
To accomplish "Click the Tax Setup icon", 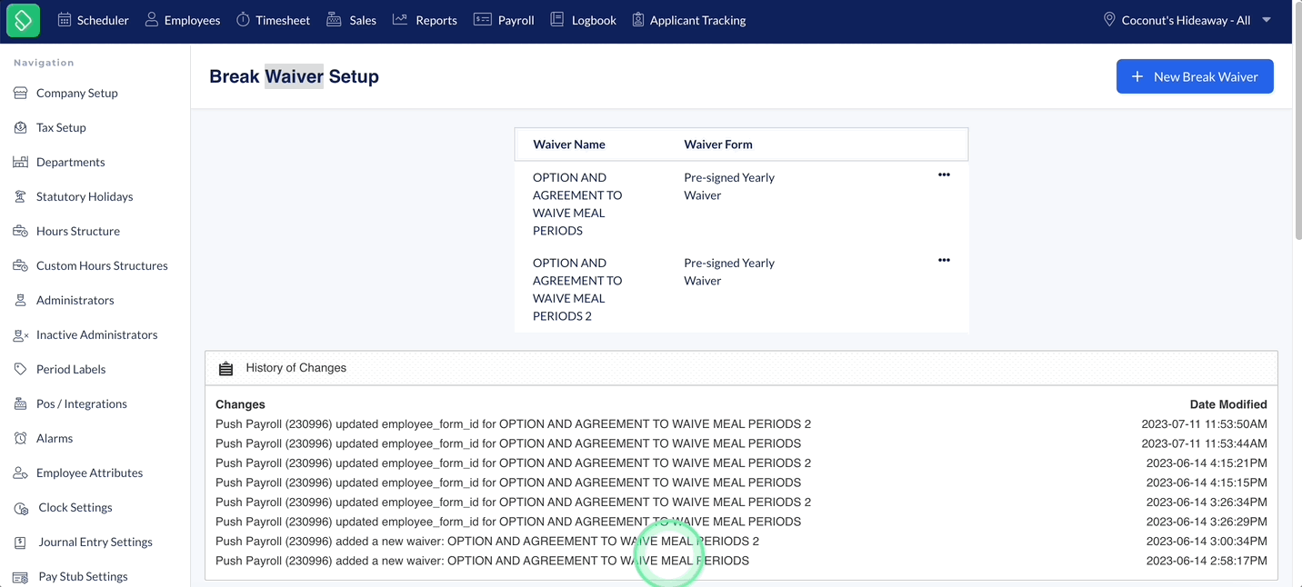I will point(20,127).
